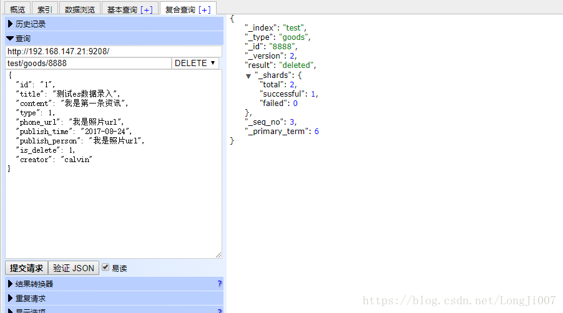Click the "result": "deleted" line
563x313 pixels.
coord(280,65)
